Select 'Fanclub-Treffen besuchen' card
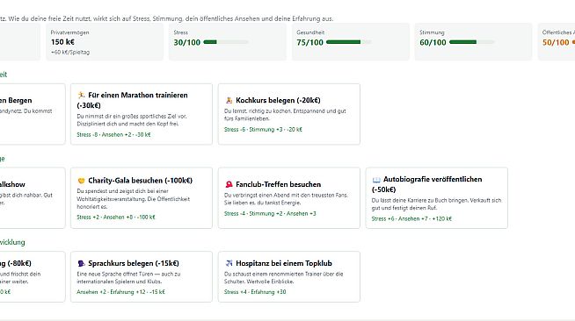575x321 pixels. coord(289,198)
